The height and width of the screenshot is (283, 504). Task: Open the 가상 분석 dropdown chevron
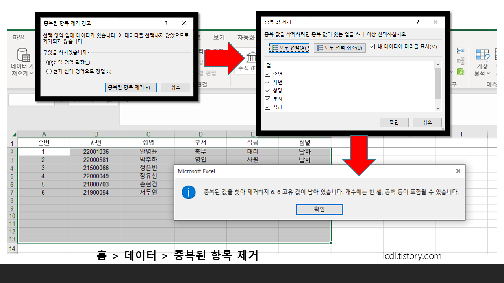(x=488, y=73)
